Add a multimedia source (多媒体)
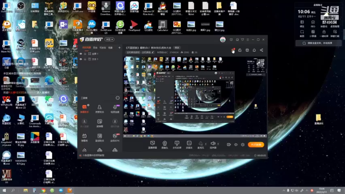345x194 pixels. pos(189,145)
